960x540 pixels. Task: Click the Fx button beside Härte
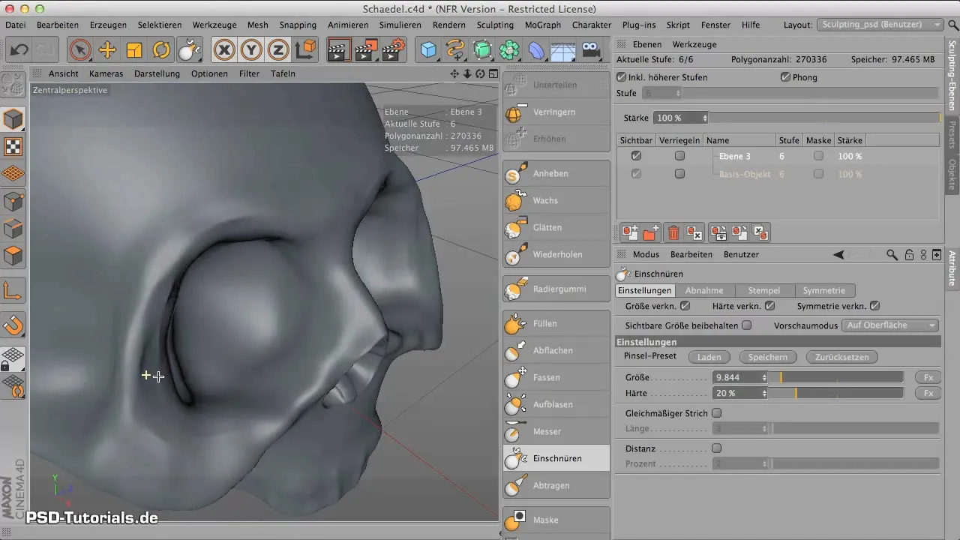tap(928, 393)
